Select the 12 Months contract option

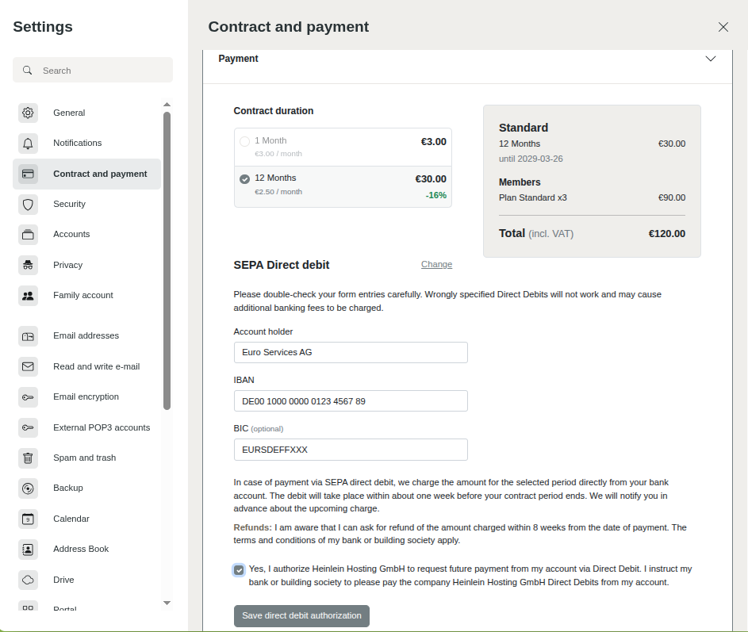click(x=244, y=178)
